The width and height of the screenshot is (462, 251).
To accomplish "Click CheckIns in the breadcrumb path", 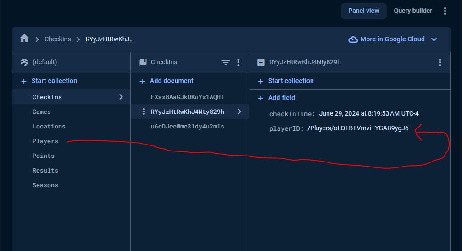I will coord(58,39).
